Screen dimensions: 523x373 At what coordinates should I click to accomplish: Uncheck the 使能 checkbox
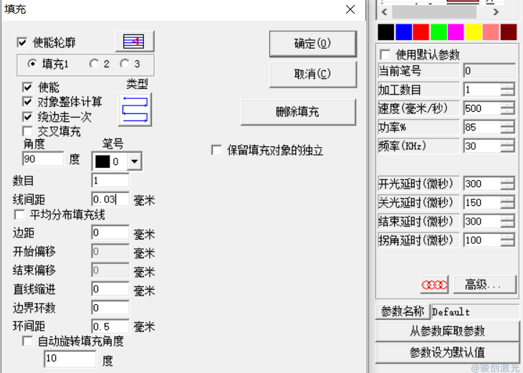point(28,88)
